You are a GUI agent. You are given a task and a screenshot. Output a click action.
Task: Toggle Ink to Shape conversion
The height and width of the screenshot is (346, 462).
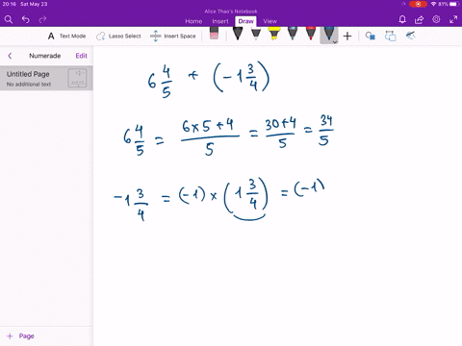pos(390,36)
